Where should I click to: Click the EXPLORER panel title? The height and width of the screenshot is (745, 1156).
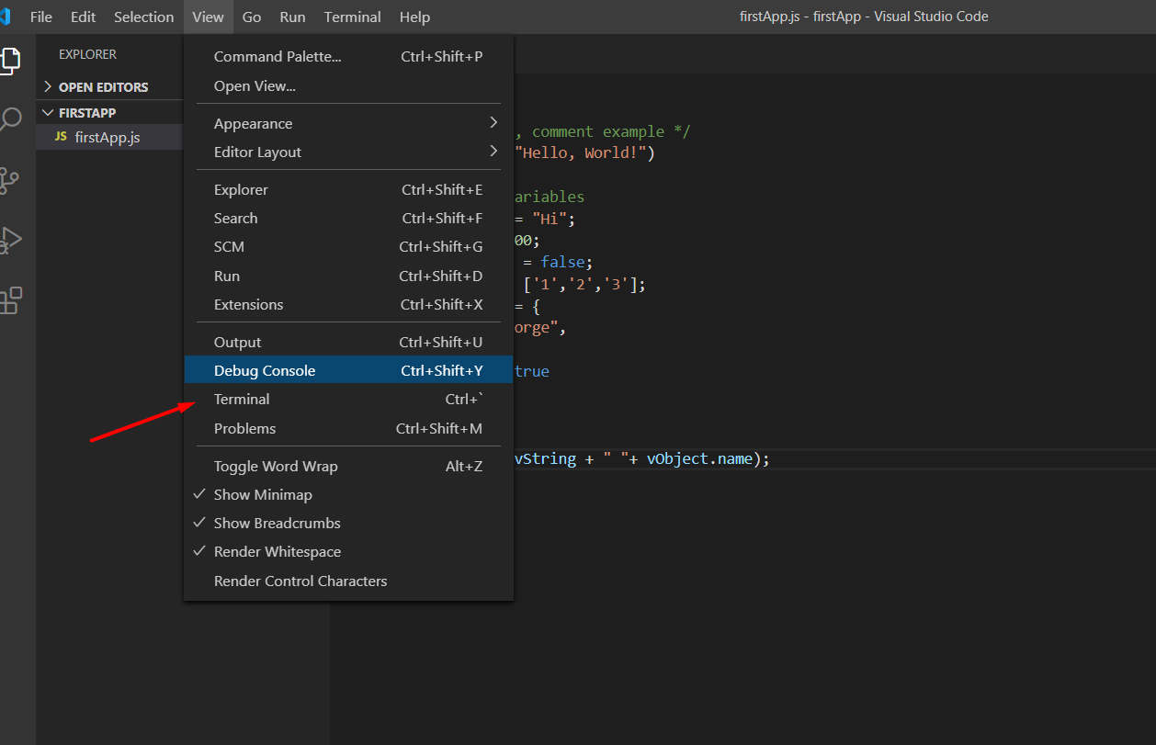pos(87,54)
